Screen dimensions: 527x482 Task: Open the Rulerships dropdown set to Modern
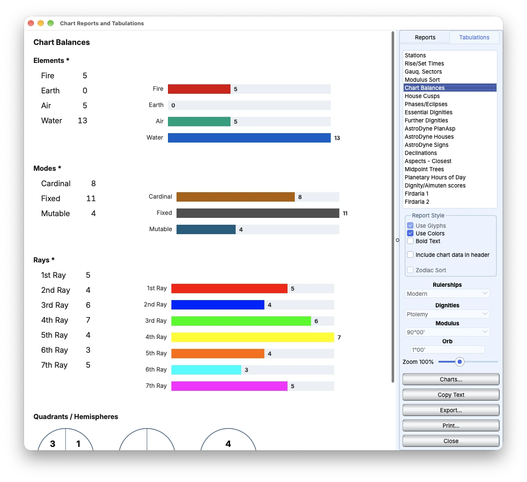coord(447,294)
